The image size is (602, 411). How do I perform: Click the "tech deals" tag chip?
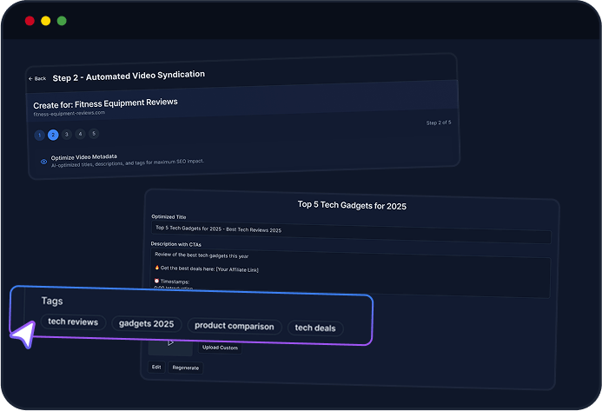315,328
